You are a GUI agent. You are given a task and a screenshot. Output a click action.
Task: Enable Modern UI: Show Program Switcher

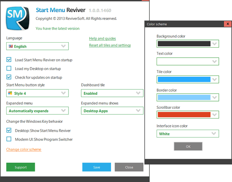[9, 139]
